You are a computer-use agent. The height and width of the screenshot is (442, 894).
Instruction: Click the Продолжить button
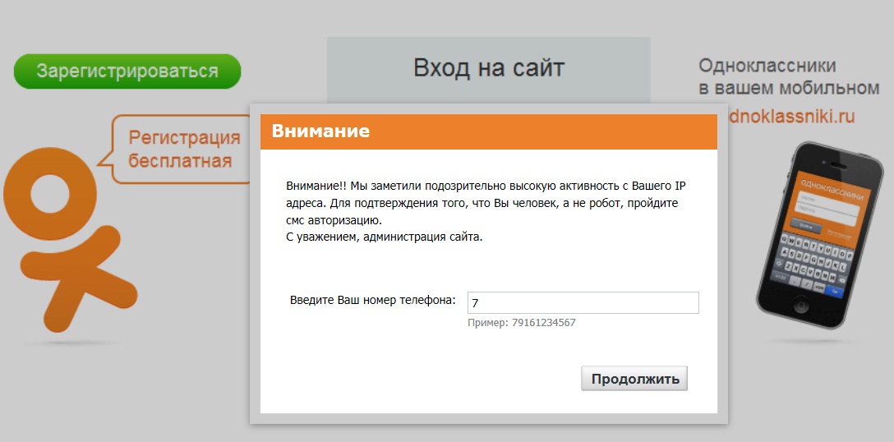(x=634, y=379)
